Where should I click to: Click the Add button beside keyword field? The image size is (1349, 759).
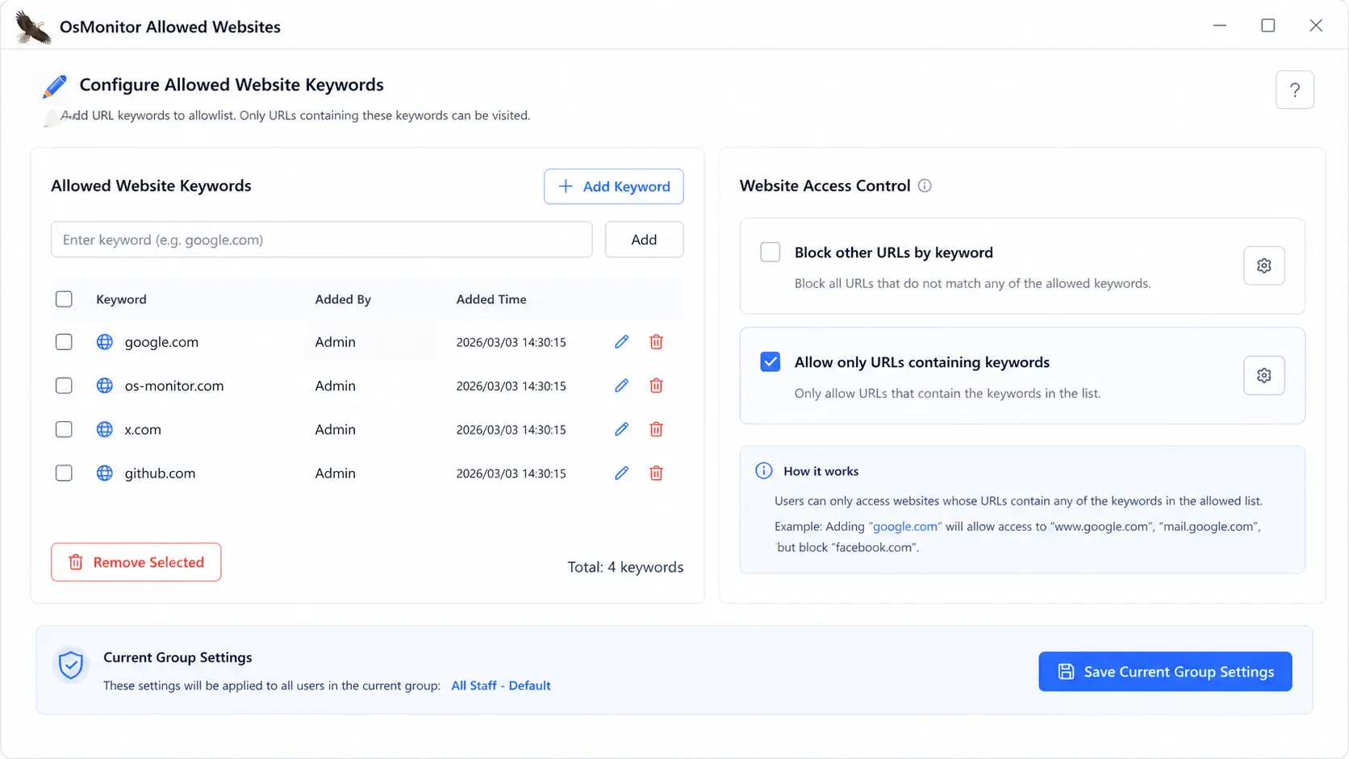click(x=644, y=240)
